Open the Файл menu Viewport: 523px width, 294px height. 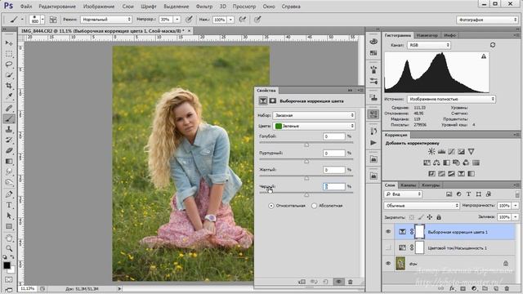(x=26, y=7)
